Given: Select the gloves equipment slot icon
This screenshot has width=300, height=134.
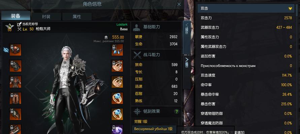Looking at the screenshot, I should coord(15,114).
